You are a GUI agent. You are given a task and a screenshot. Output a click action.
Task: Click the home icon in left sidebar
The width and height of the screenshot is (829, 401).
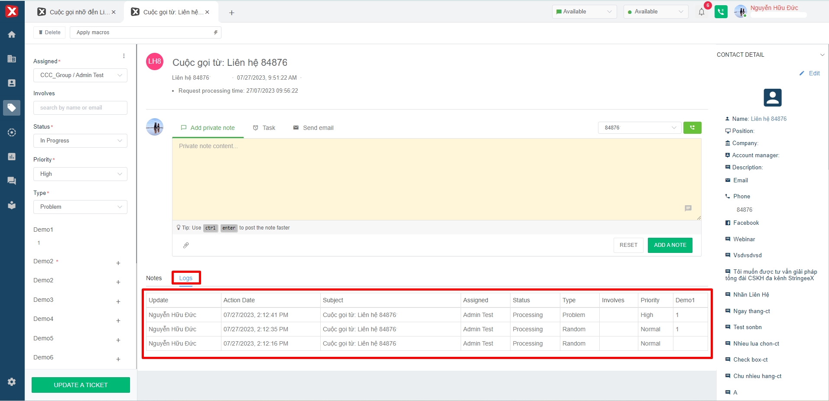12,35
